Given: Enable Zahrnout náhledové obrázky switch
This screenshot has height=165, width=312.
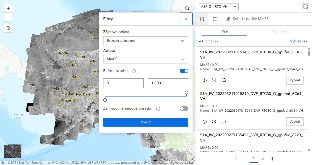Looking at the screenshot, I should (184, 108).
